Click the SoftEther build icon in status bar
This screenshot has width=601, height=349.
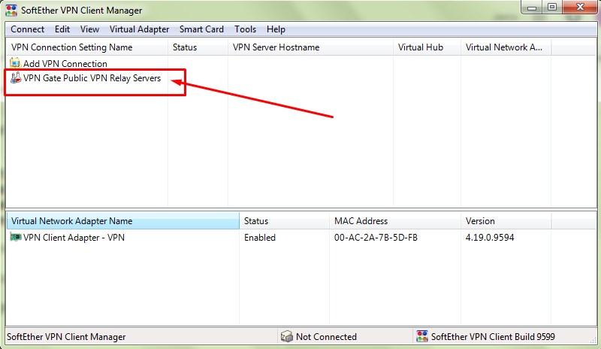click(x=422, y=336)
